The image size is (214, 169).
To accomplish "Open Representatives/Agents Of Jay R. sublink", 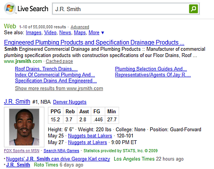I will click(x=153, y=75).
